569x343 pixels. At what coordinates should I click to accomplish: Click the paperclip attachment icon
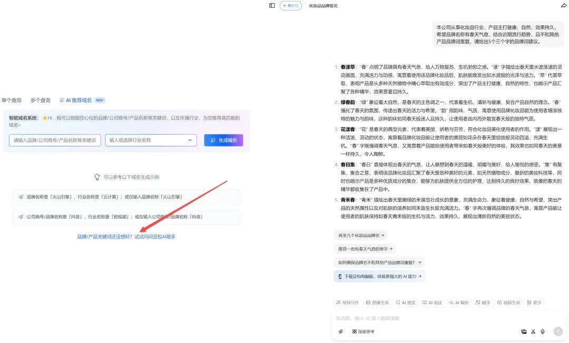pyautogui.click(x=340, y=331)
